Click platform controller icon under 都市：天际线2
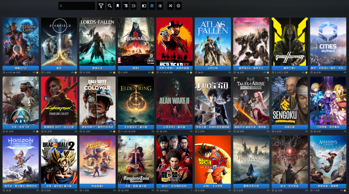Screen dimensions: 349x194 coord(345,73)
